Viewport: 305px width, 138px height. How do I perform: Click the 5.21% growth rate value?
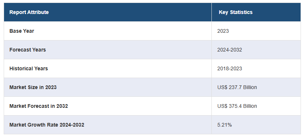(x=224, y=125)
